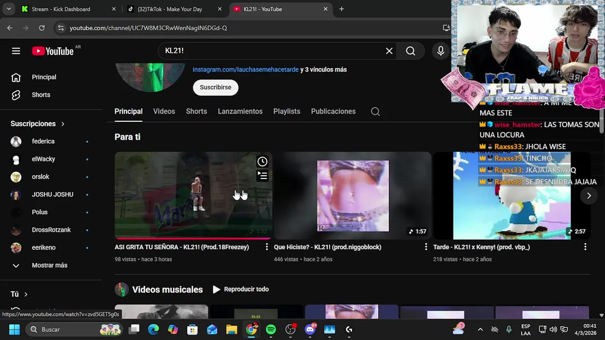Viewport: 605px width, 340px height.
Task: Start voice search with microphone
Action: click(x=441, y=51)
